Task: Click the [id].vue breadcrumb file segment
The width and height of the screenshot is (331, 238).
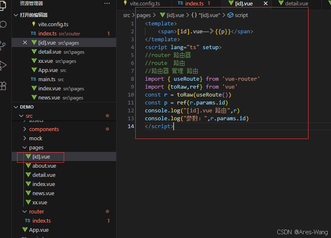Action: (172, 15)
